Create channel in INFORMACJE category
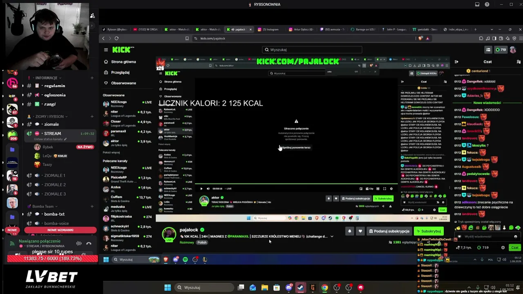 (92, 78)
